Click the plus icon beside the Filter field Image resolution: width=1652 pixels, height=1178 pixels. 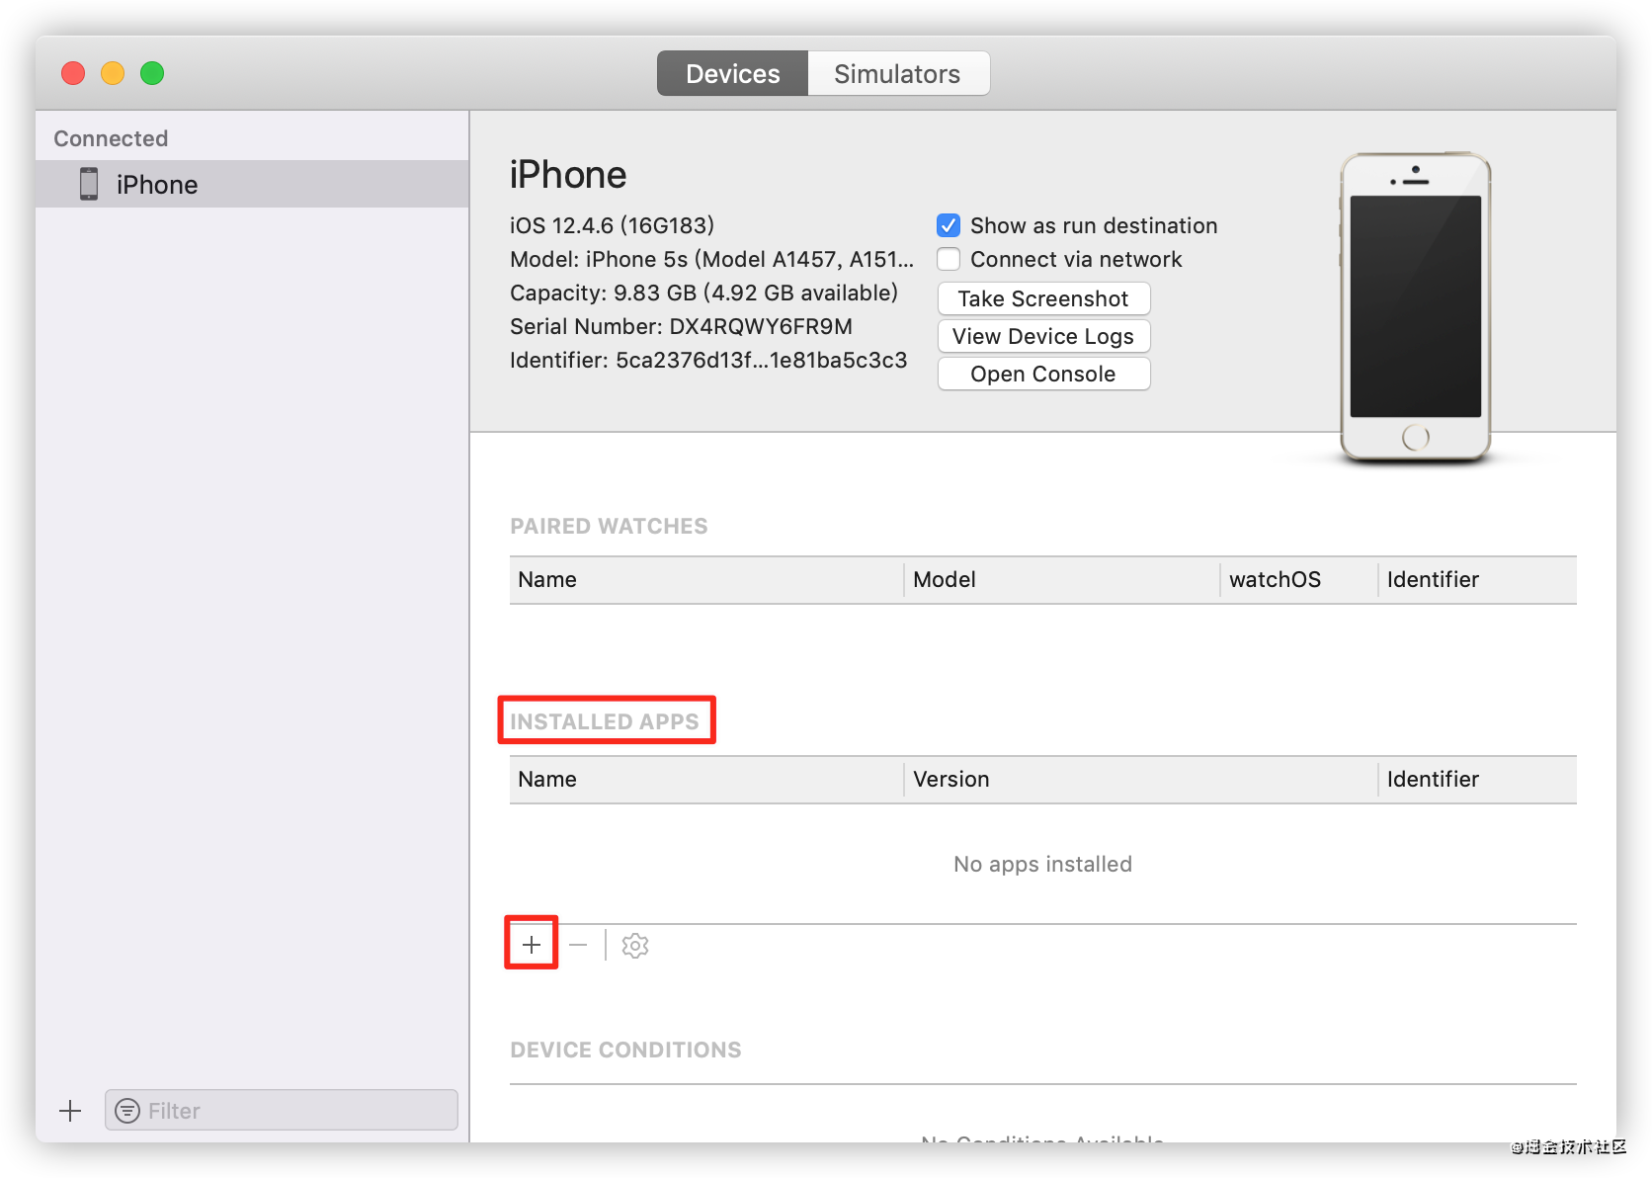(70, 1111)
